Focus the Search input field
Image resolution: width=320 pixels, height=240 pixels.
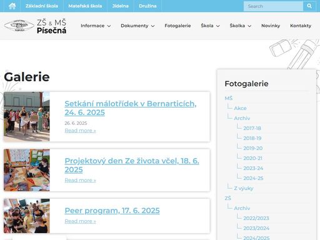pos(273,6)
